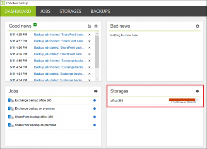
Task: Click SharePoint icon for on premises backup job
Action: 11,125
